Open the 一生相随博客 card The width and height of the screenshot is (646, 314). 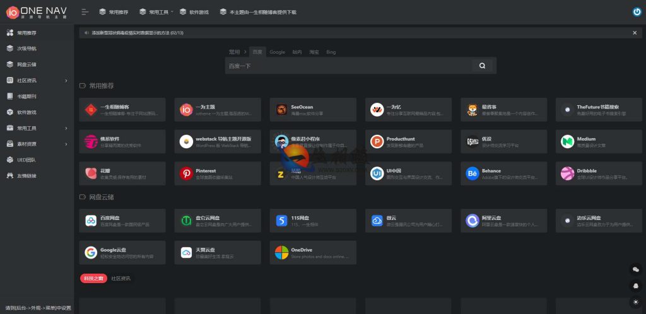point(122,110)
